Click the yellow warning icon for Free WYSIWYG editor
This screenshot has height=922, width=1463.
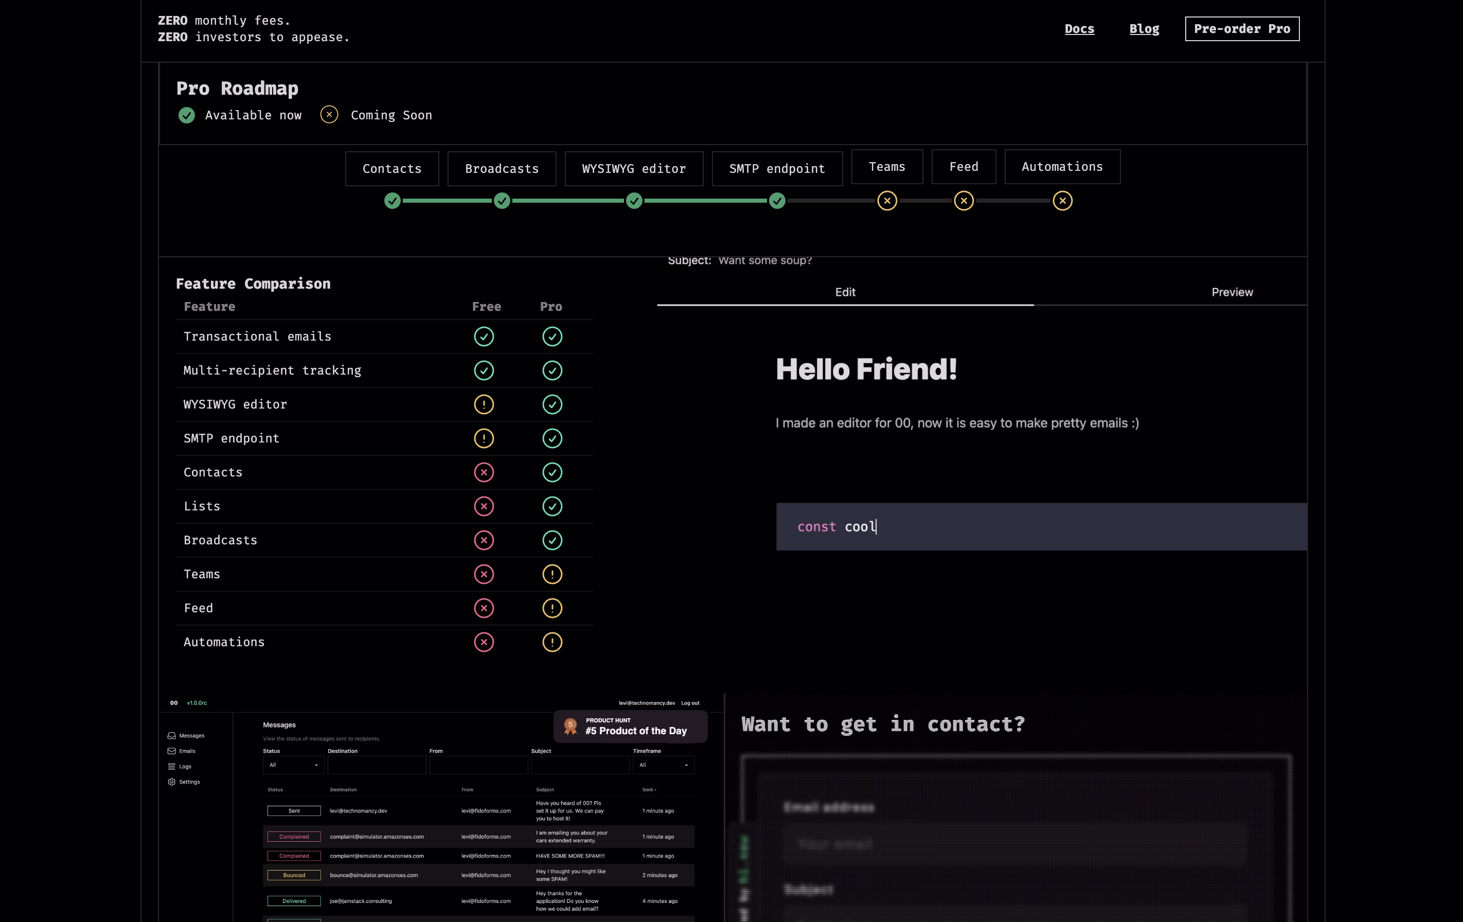tap(484, 404)
